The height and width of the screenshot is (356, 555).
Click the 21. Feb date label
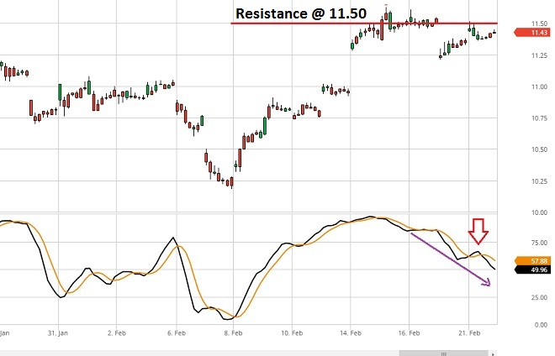click(469, 333)
